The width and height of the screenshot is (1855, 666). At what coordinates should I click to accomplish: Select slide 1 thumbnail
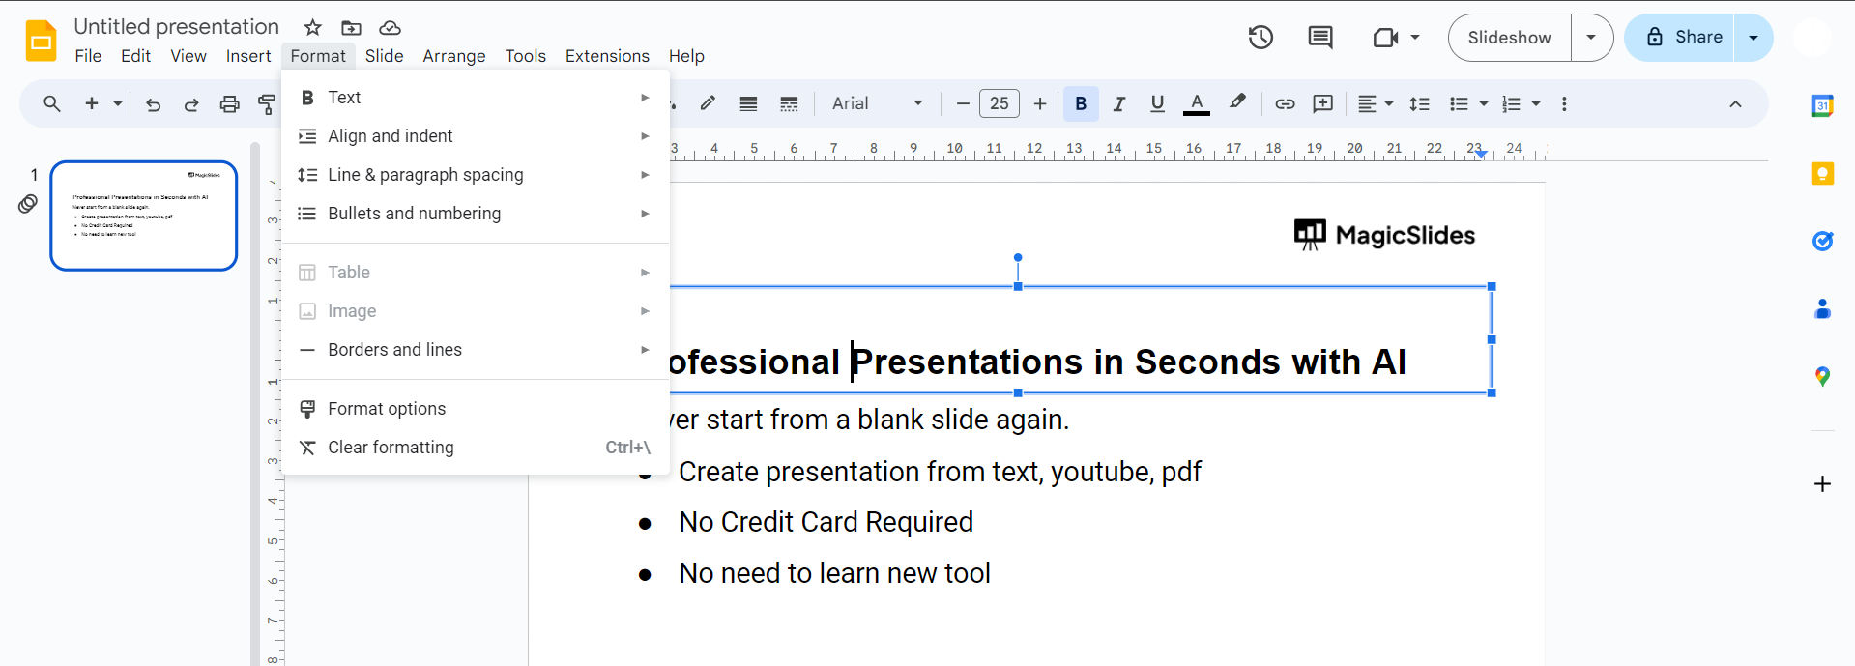(x=144, y=216)
